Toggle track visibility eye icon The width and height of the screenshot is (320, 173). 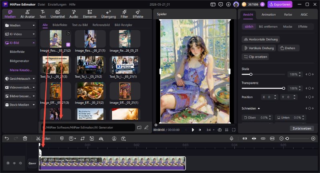click(14, 163)
